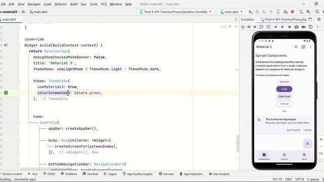
Task: Collapse the Widget build method fold
Action: (x=19, y=45)
